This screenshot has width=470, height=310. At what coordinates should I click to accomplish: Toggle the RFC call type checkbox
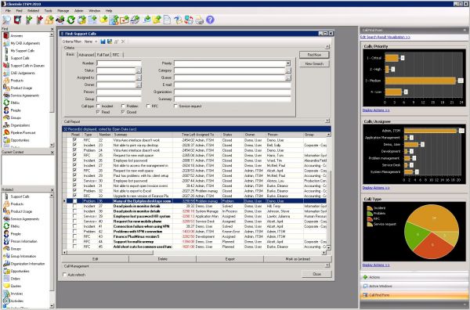pos(148,106)
